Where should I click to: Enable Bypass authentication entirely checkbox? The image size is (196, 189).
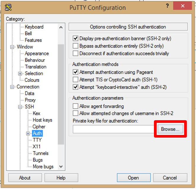coord(75,46)
